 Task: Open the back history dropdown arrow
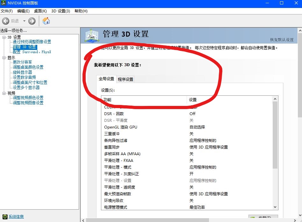click(24, 21)
